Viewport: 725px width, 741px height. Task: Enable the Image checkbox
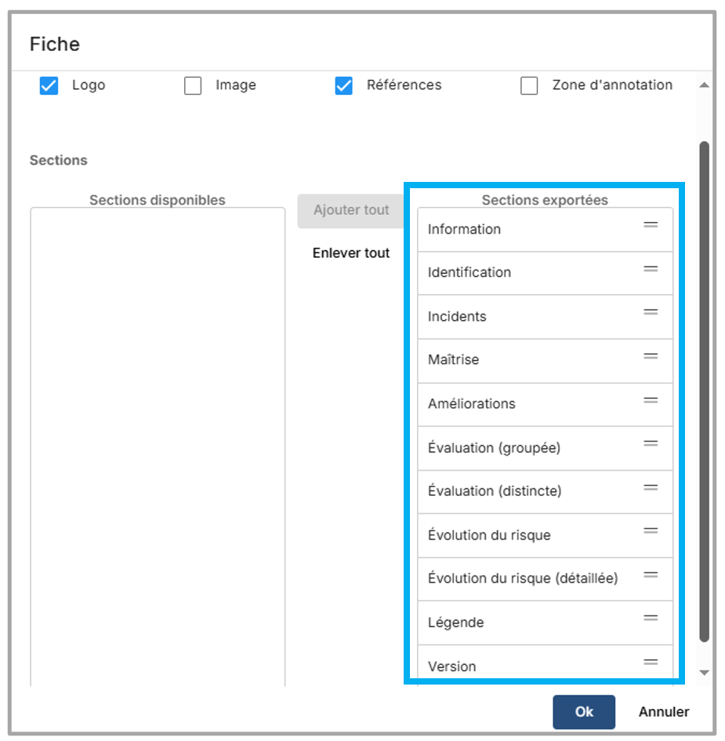pos(193,85)
